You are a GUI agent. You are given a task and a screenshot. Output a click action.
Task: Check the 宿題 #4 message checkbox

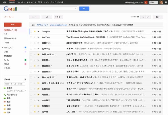31,49
